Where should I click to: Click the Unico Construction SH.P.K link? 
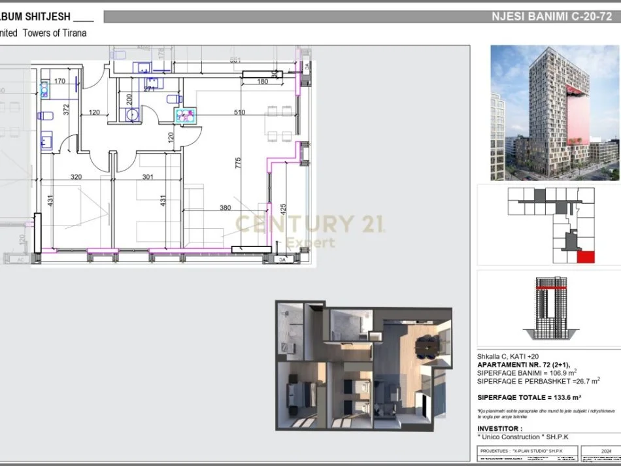click(x=523, y=436)
